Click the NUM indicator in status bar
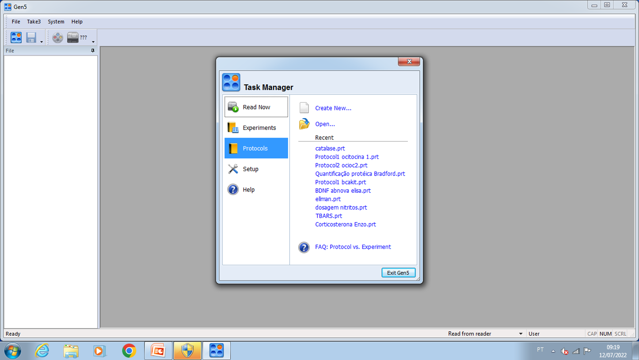 point(605,334)
